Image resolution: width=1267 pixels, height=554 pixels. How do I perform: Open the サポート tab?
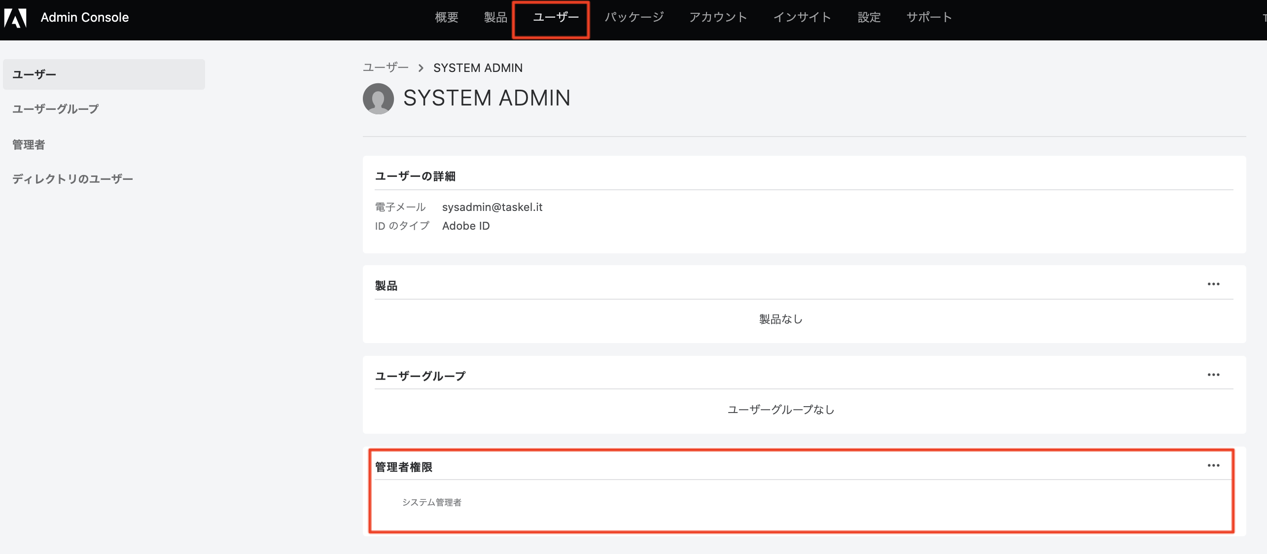coord(929,18)
